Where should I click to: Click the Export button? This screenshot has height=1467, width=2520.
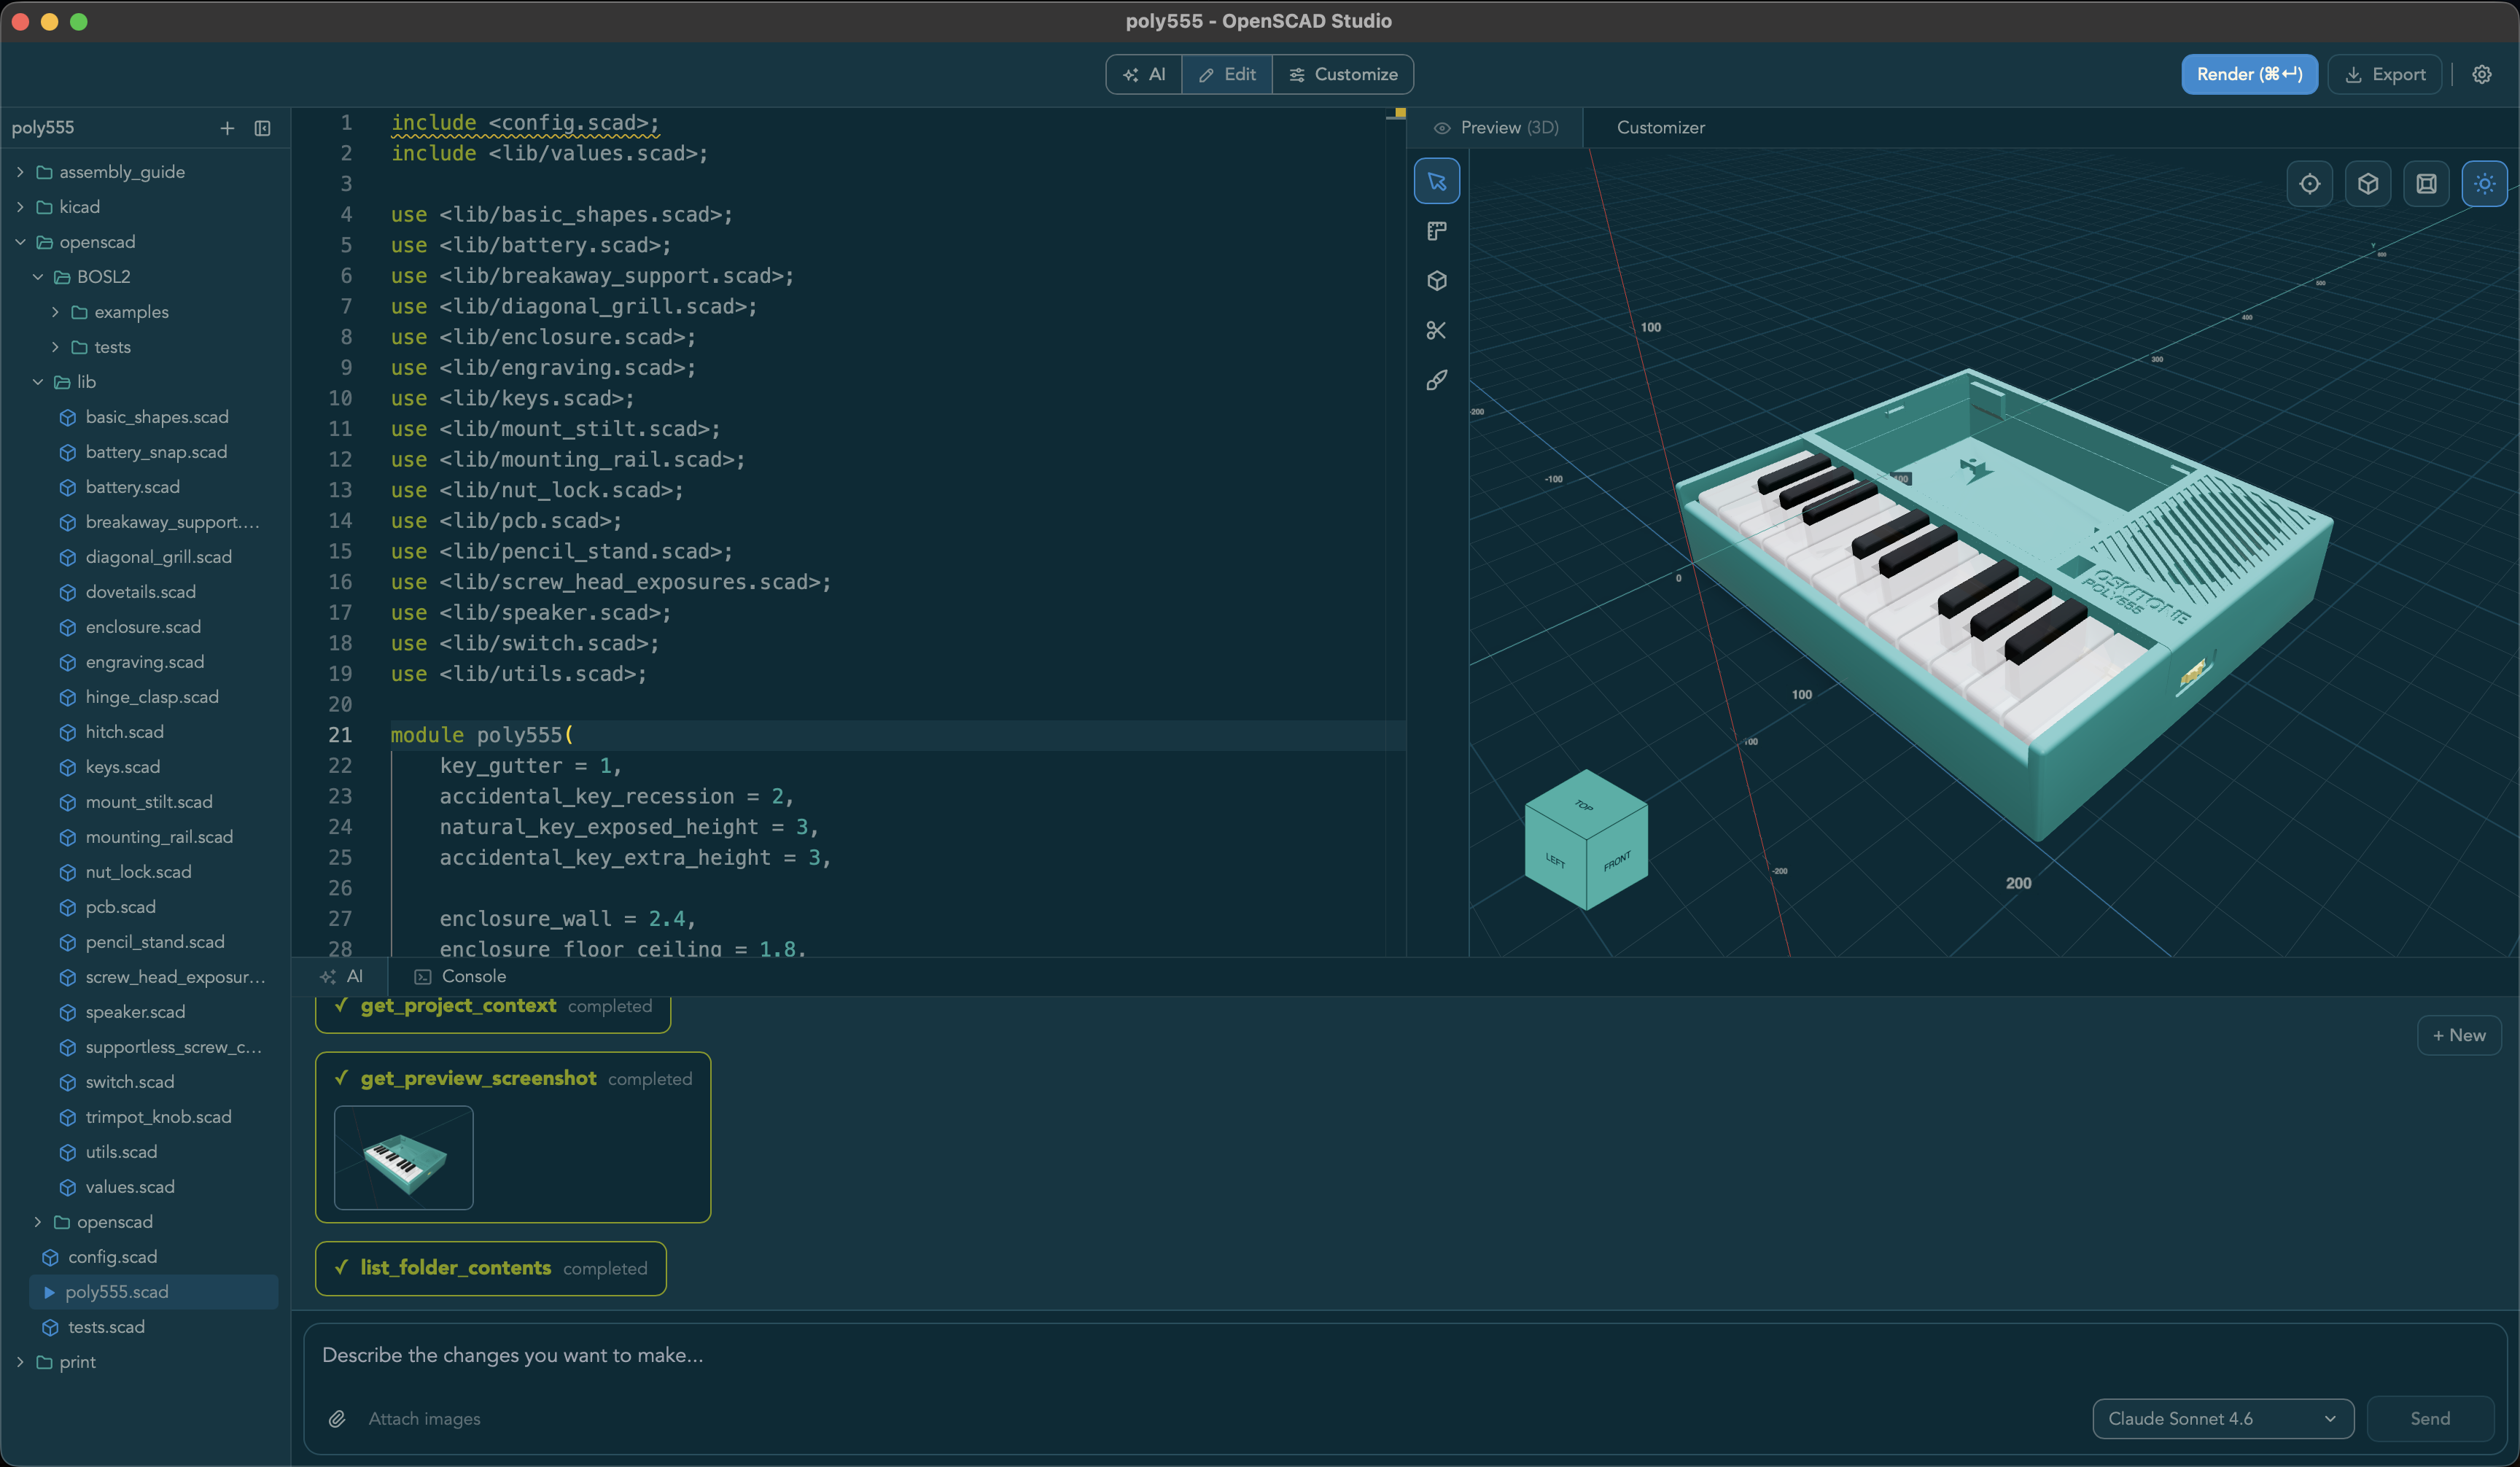[2385, 74]
